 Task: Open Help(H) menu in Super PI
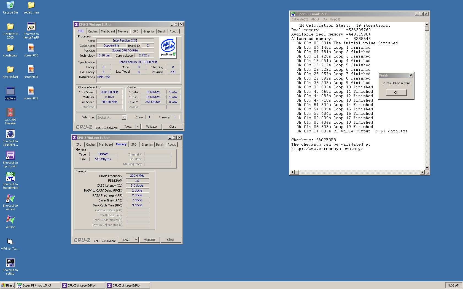335,19
